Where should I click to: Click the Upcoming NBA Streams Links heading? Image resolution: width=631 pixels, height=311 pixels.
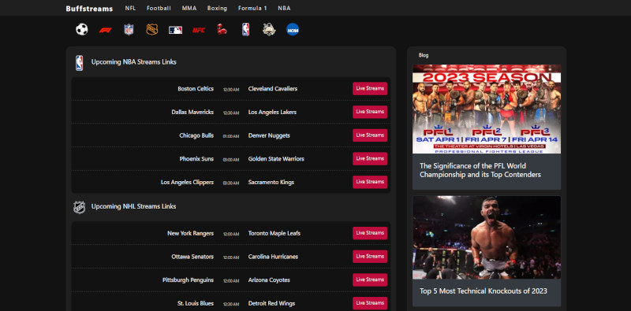coord(133,62)
